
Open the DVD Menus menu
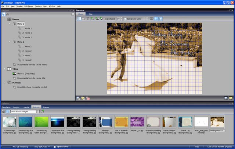point(28,6)
